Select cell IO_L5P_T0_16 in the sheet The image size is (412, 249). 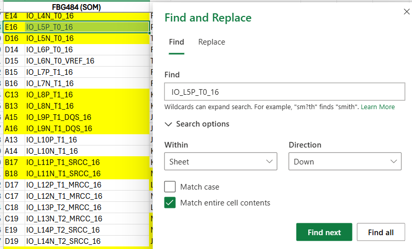87,27
